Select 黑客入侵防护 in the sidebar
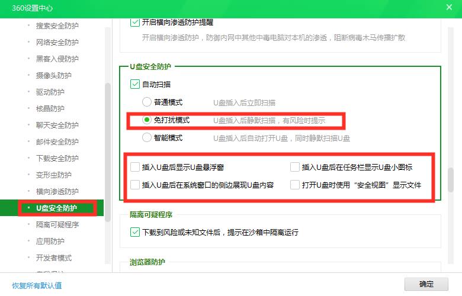Viewport: 462px width, 296px height. [57, 59]
